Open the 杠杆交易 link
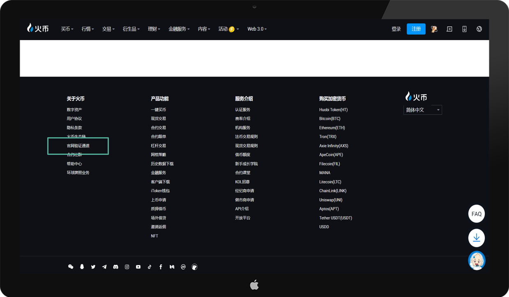This screenshot has width=509, height=297. pyautogui.click(x=159, y=146)
